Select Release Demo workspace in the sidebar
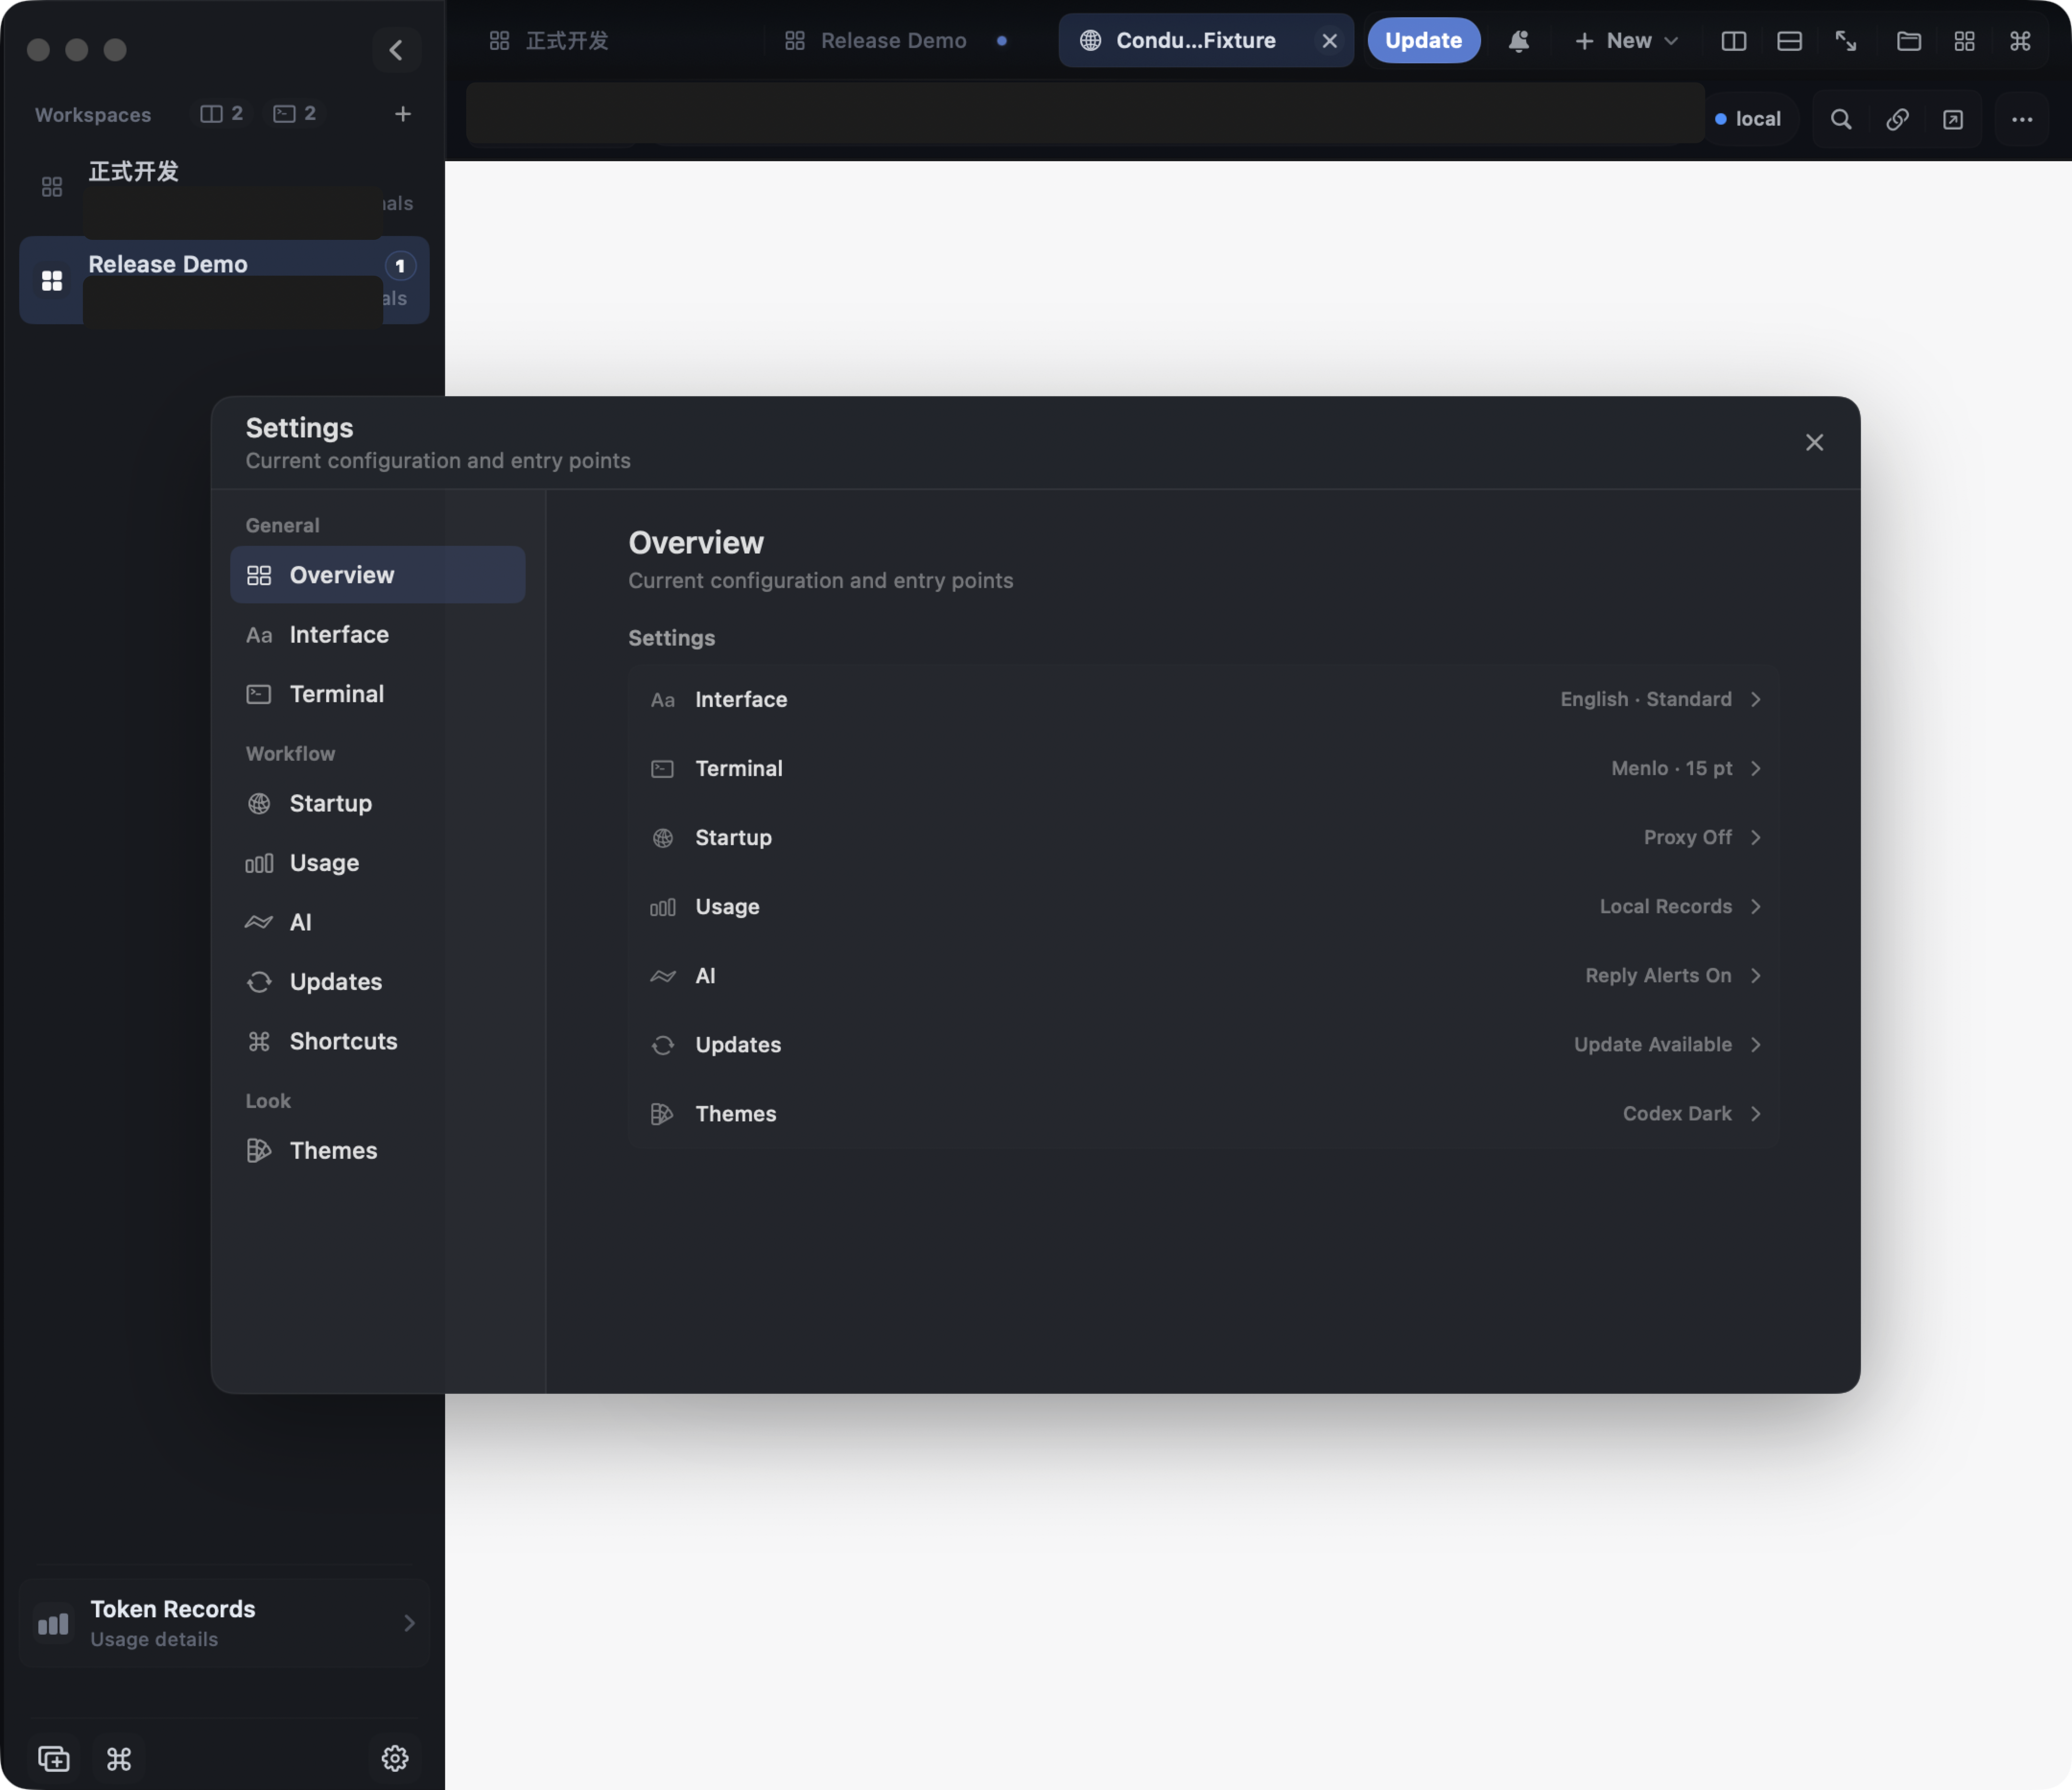Screen dimensions: 2072x1790 tap(225, 280)
